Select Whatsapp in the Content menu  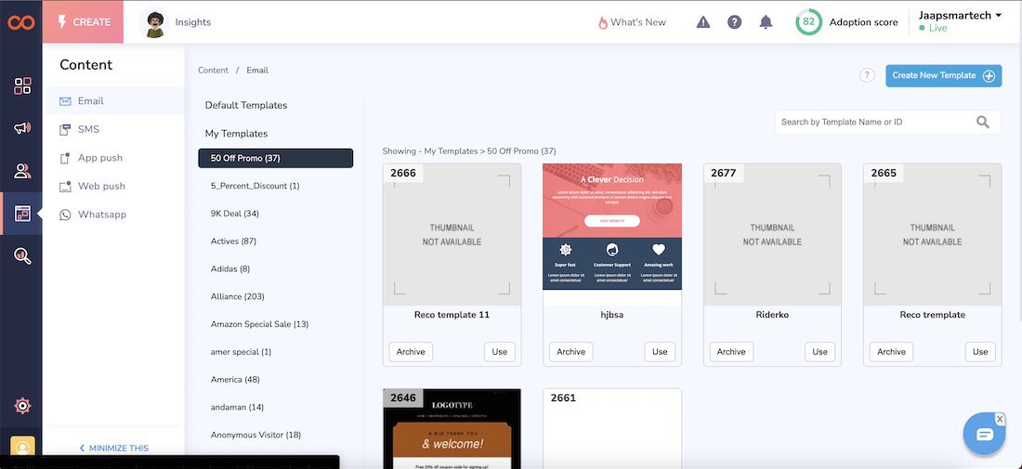101,215
